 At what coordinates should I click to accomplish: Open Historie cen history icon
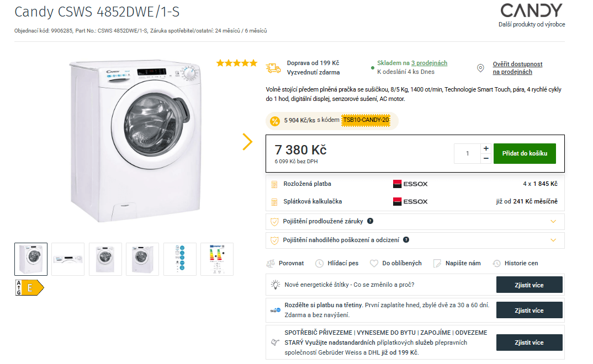pos(496,264)
